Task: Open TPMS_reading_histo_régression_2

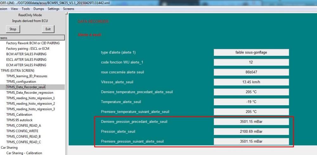Action: (30, 103)
